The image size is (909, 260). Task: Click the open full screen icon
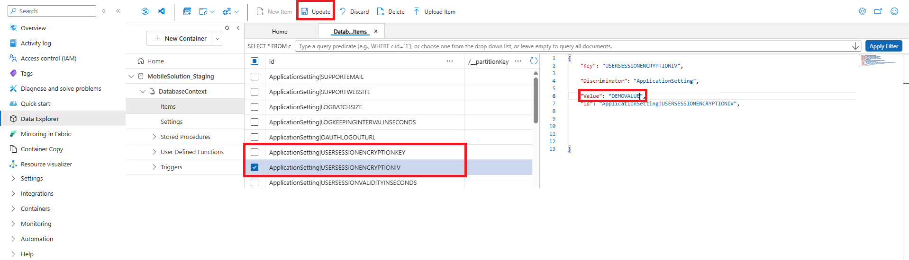click(x=878, y=11)
